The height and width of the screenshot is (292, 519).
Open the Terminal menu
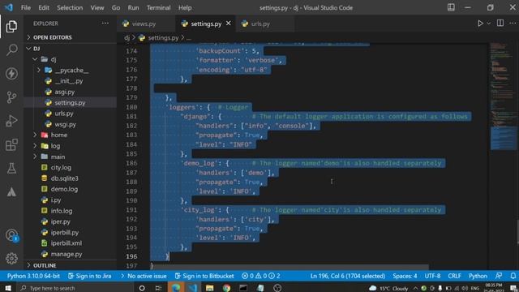pos(159,7)
